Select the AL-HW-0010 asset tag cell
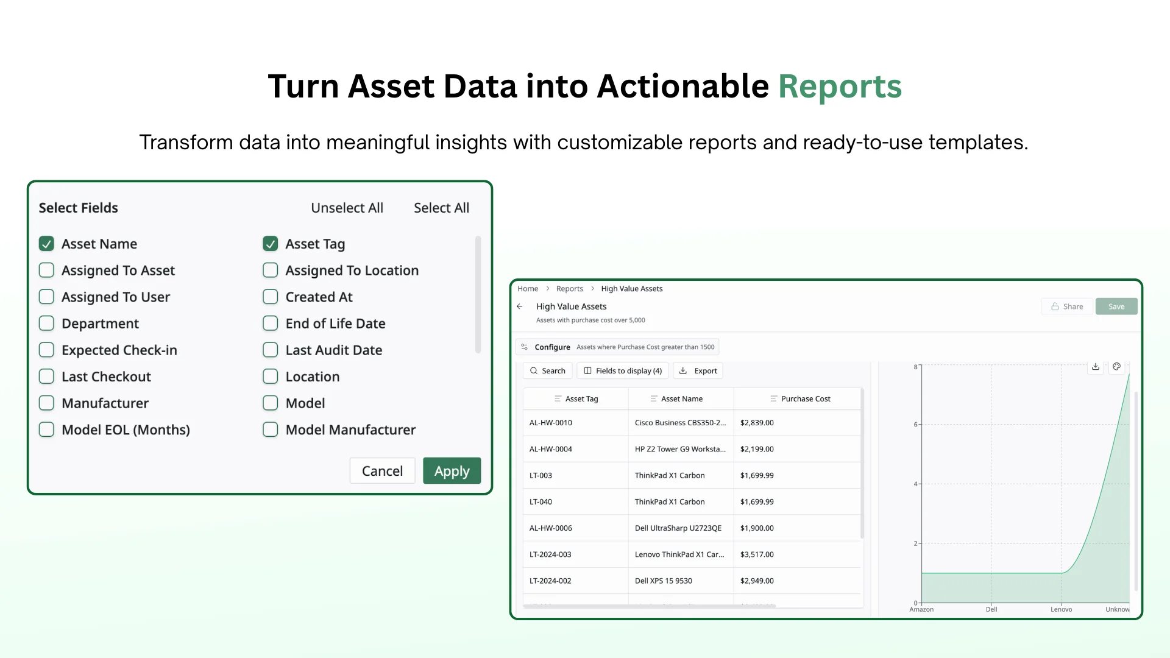The height and width of the screenshot is (658, 1170). (575, 423)
